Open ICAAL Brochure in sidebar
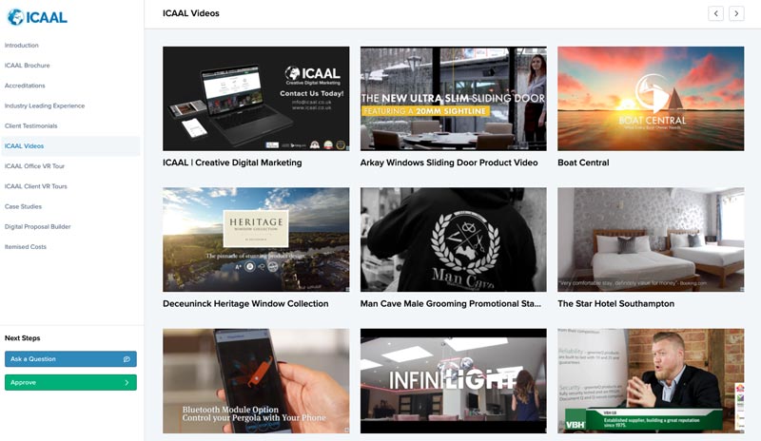Viewport: 761px width, 441px height. [x=28, y=66]
